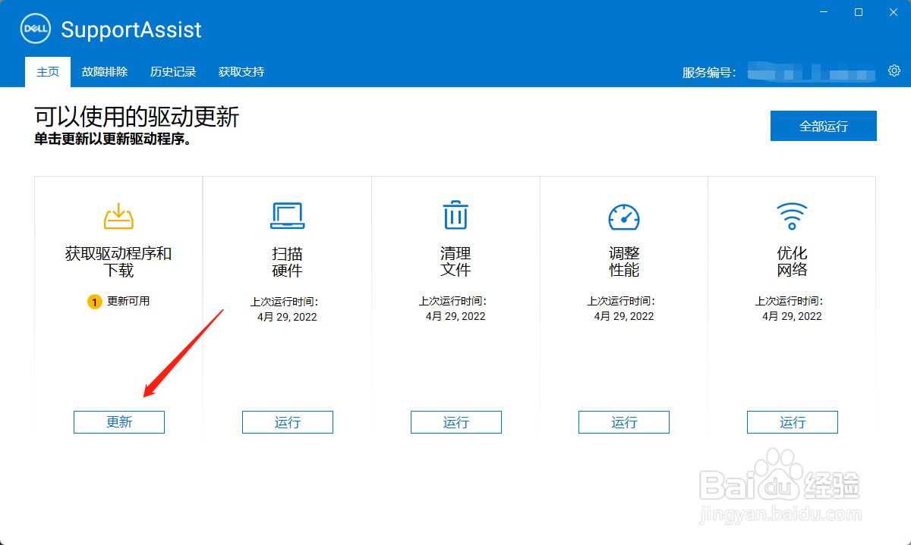911x545 pixels.
Task: Click the 扫描硬件 card title
Action: (x=288, y=262)
